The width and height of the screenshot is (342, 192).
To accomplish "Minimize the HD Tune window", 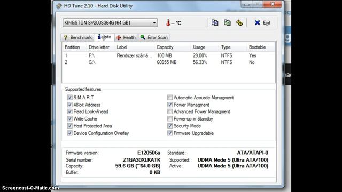I will click(x=247, y=4).
